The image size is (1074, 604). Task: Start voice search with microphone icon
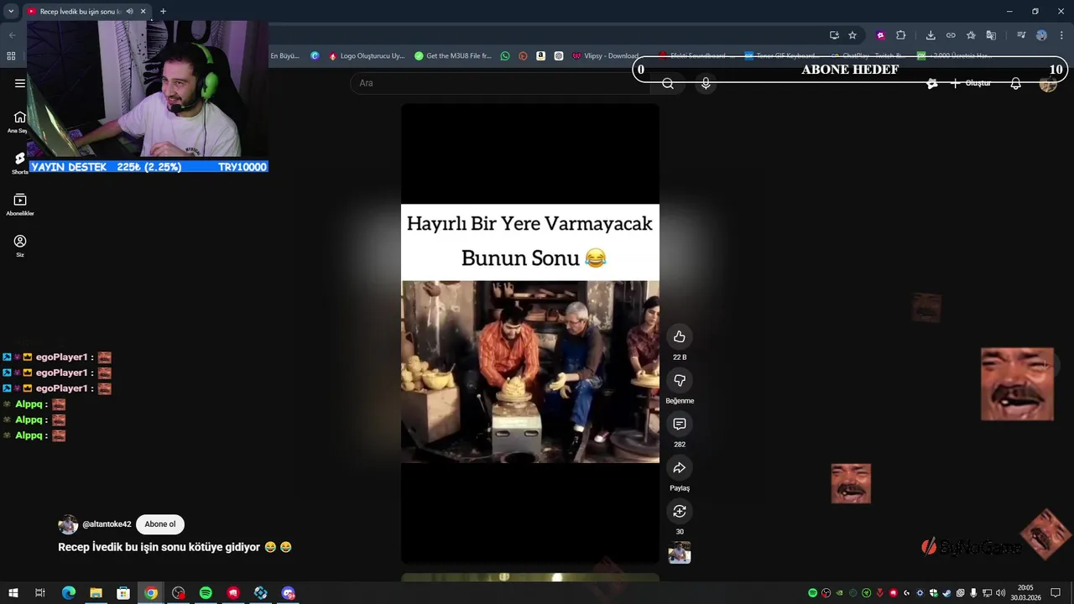click(x=706, y=83)
